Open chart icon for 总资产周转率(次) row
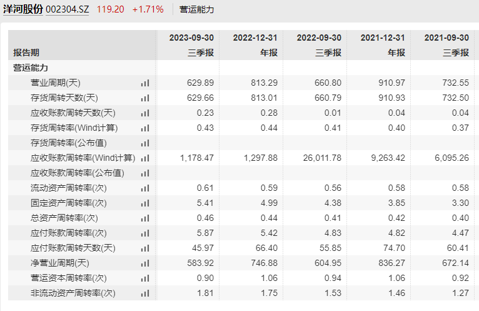 point(145,218)
